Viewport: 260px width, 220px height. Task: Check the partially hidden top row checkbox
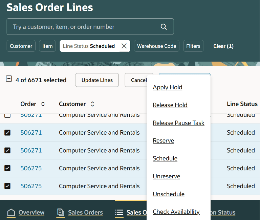coord(7,115)
